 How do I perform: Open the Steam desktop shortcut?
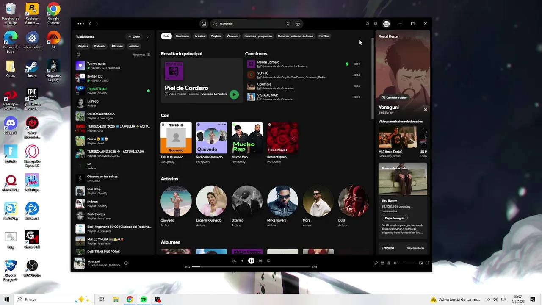(32, 69)
